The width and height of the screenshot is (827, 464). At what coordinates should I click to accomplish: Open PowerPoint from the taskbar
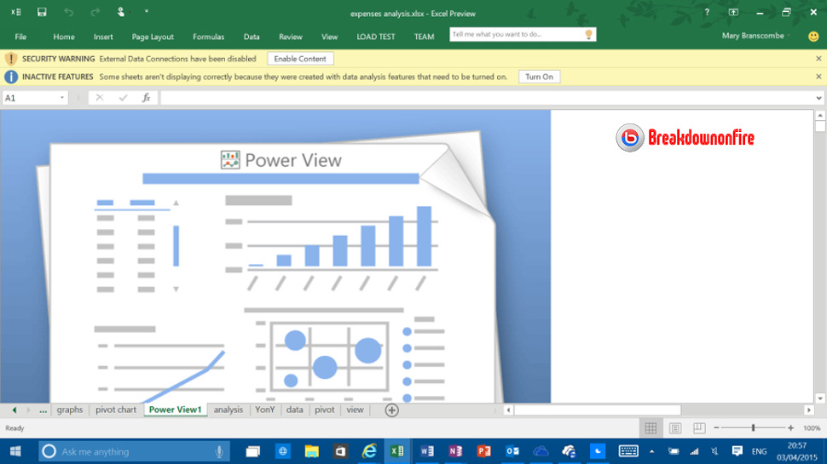(x=483, y=451)
